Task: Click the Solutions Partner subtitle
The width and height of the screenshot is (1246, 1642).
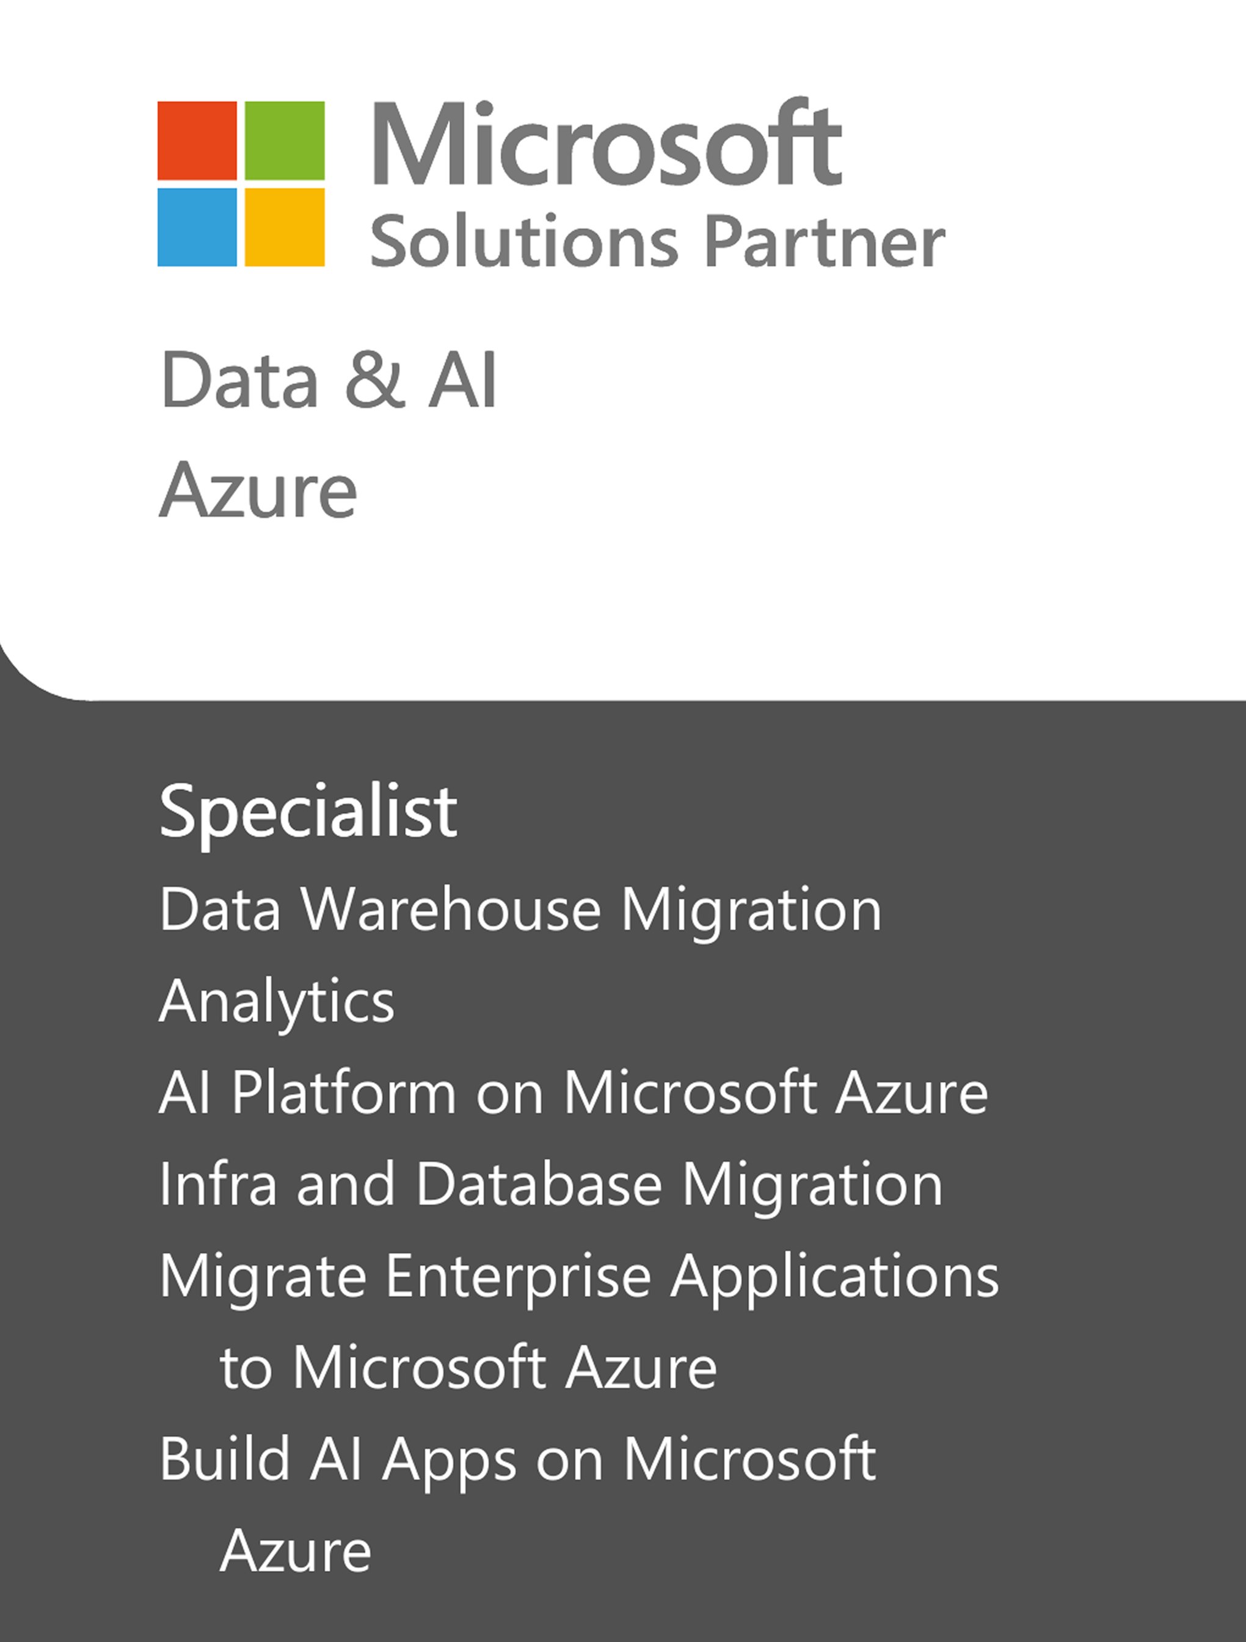Action: pos(657,241)
